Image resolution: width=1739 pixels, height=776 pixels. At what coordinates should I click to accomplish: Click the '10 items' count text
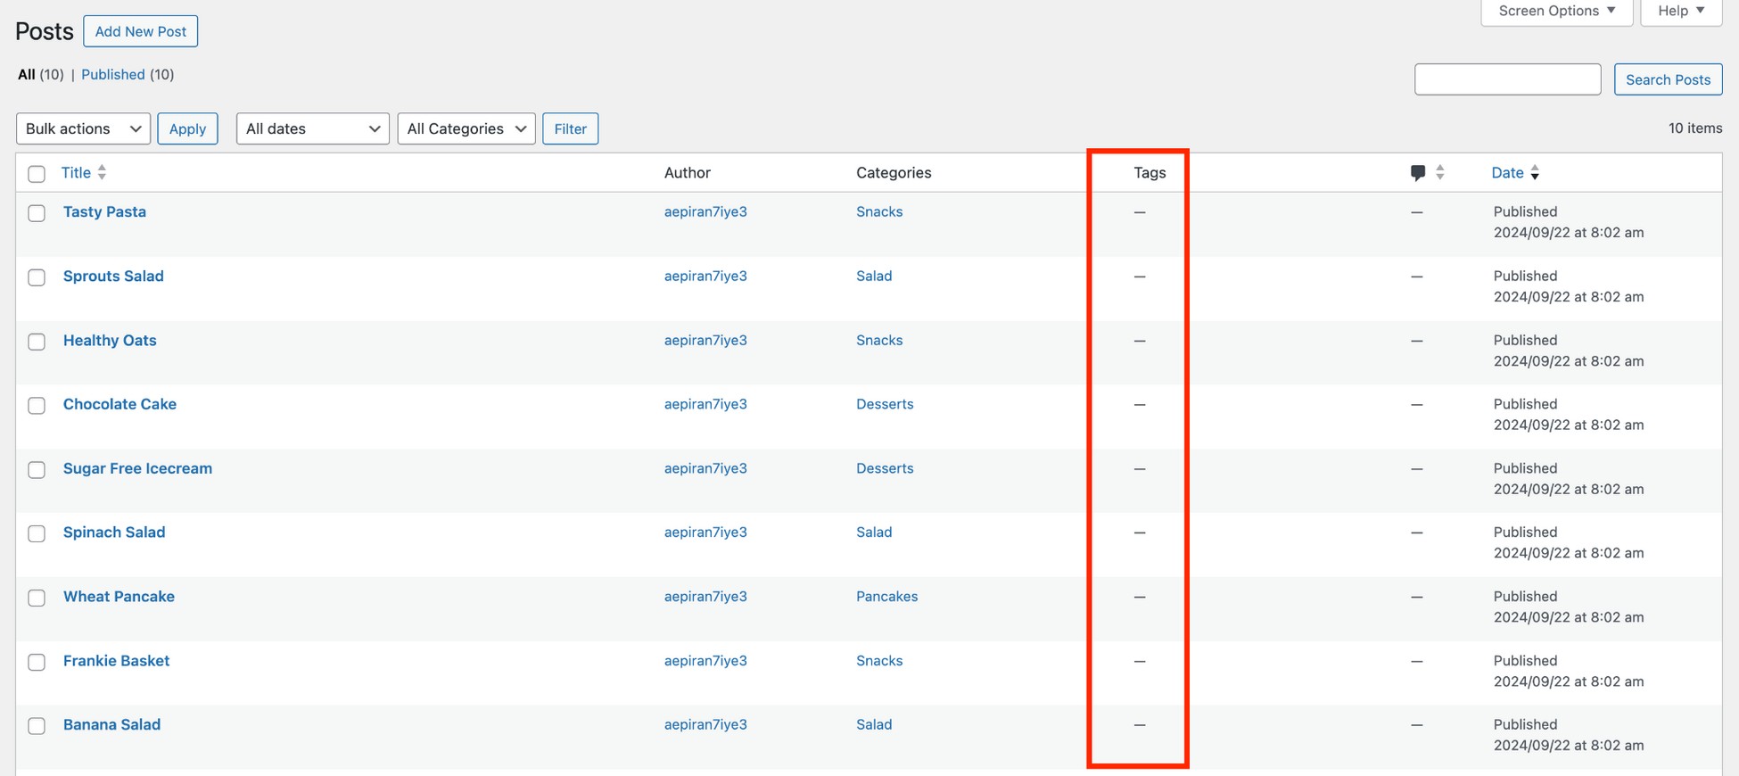click(1695, 128)
